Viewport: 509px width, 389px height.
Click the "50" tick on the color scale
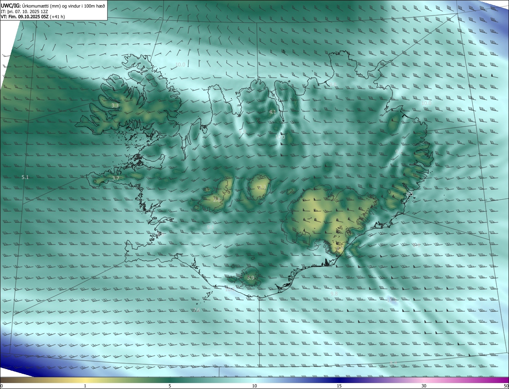[x=506, y=386]
